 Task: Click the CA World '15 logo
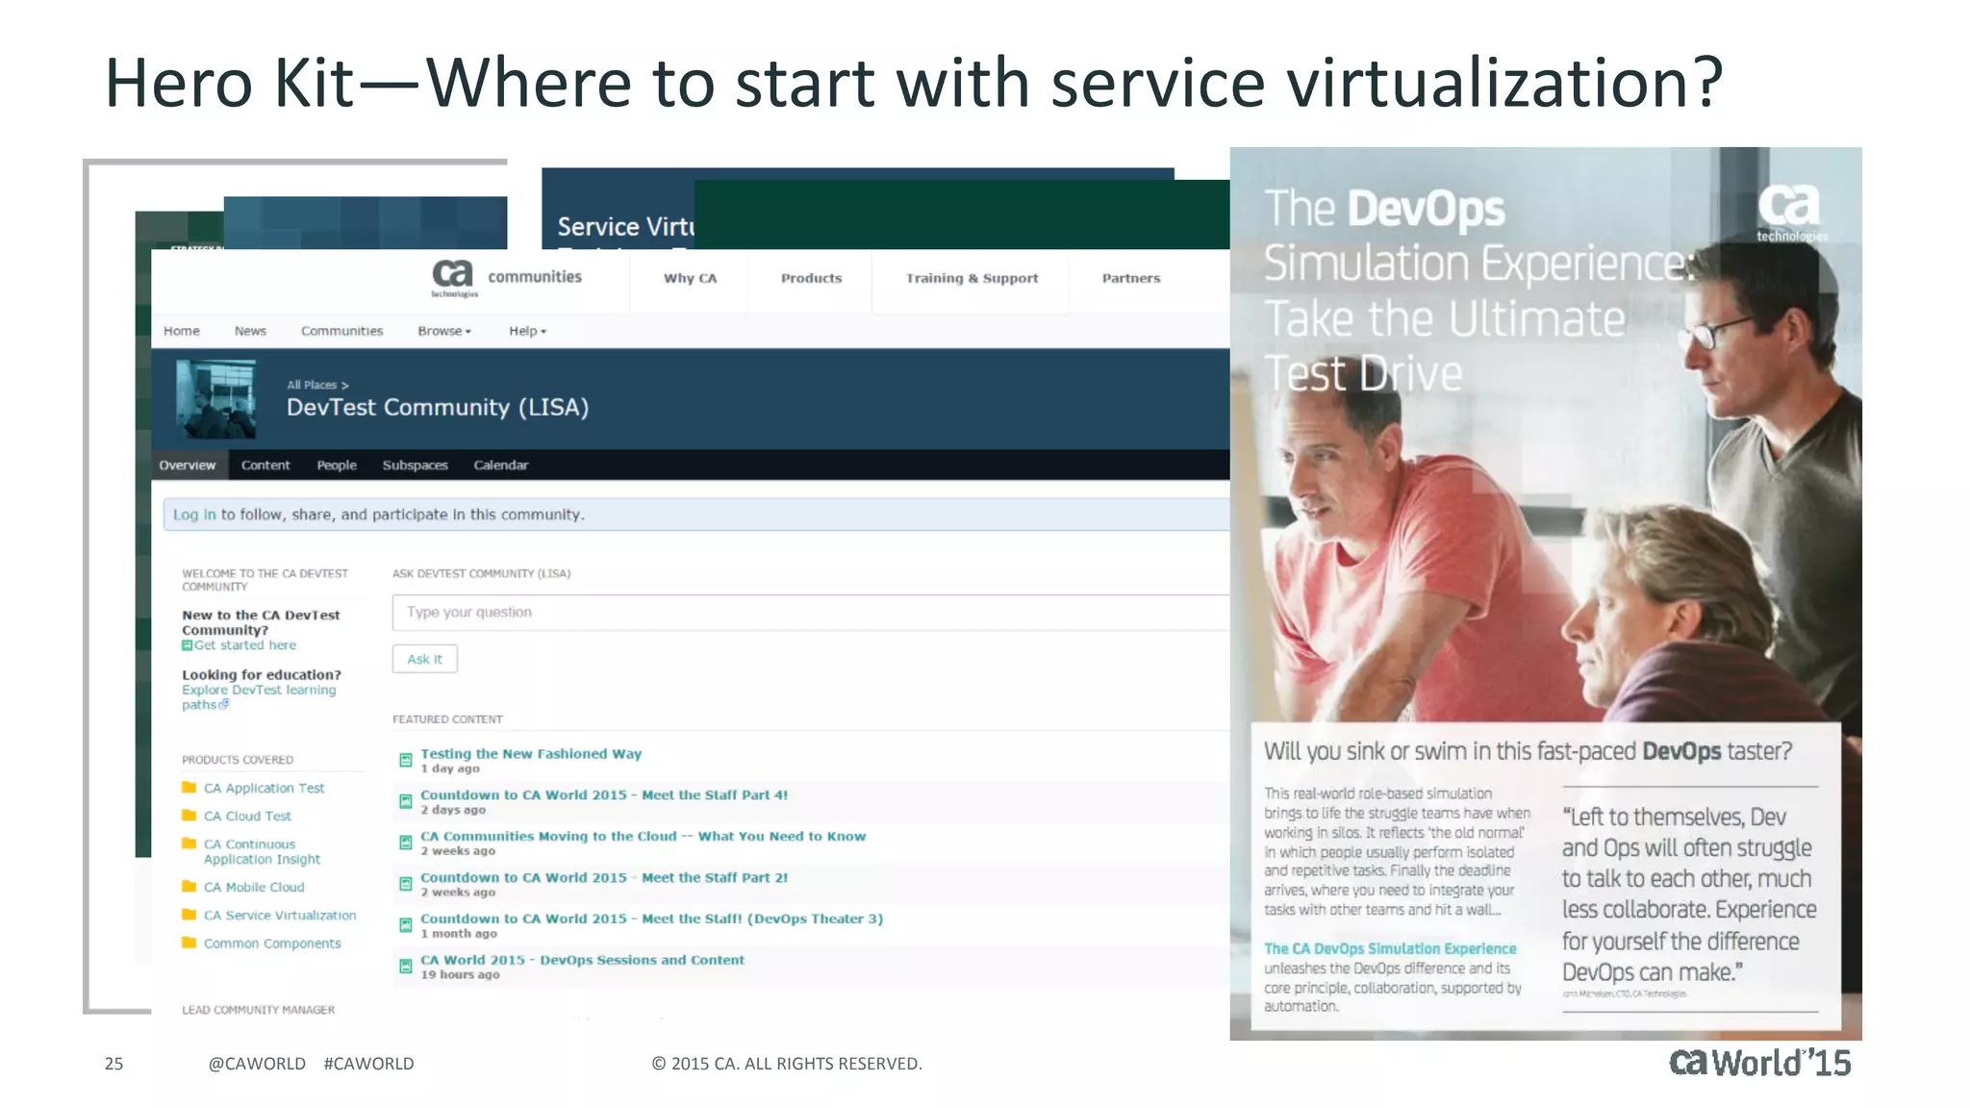1759,1063
